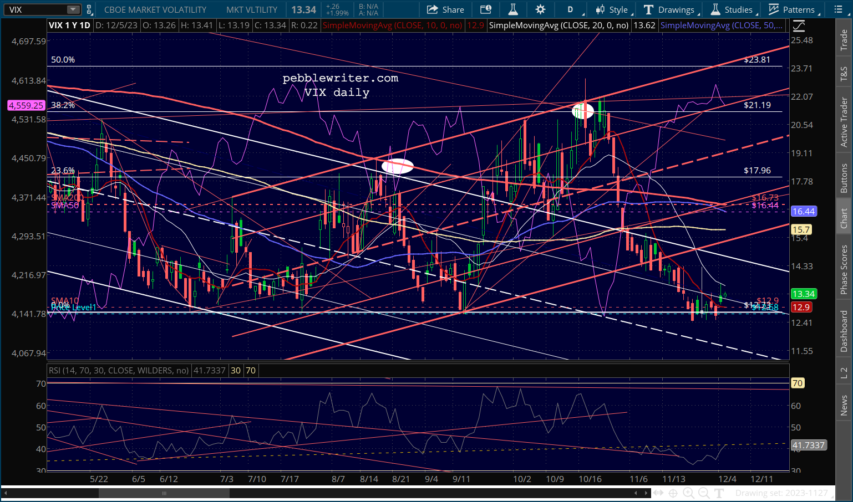Click the 23.6% Fibonacci level label

(x=63, y=171)
